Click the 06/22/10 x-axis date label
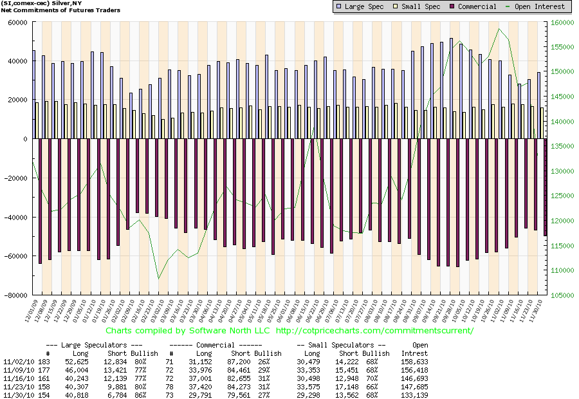 [x=313, y=311]
